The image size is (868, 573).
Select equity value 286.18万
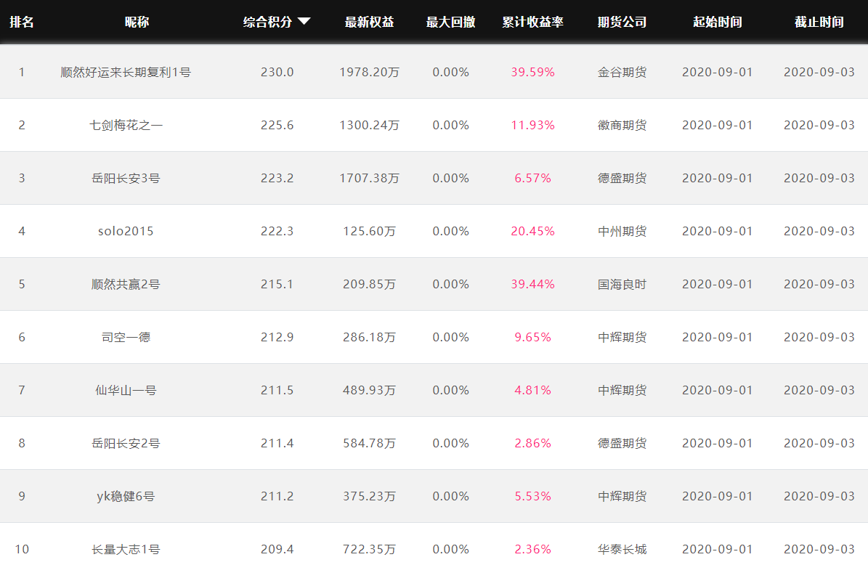369,337
